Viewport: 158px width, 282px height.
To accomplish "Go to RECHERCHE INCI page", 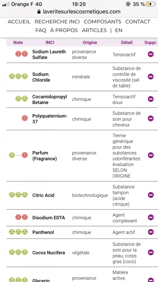I will [x=57, y=22].
